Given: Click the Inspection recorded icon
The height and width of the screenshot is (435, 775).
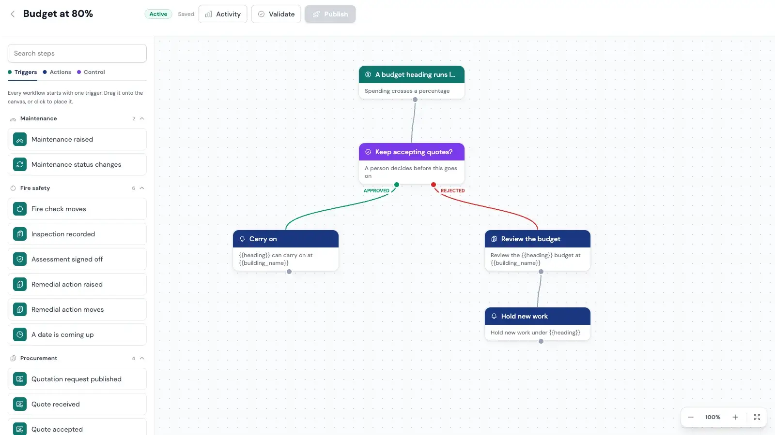Looking at the screenshot, I should click(x=20, y=234).
